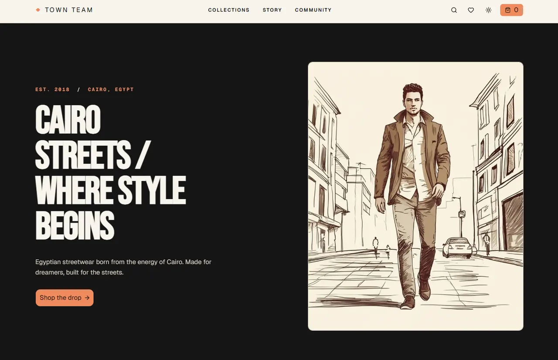Go to the Story page
The height and width of the screenshot is (360, 558).
272,10
